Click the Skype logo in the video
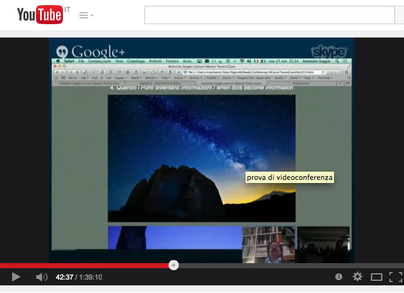Viewport: 404px width, 293px height. (x=329, y=51)
